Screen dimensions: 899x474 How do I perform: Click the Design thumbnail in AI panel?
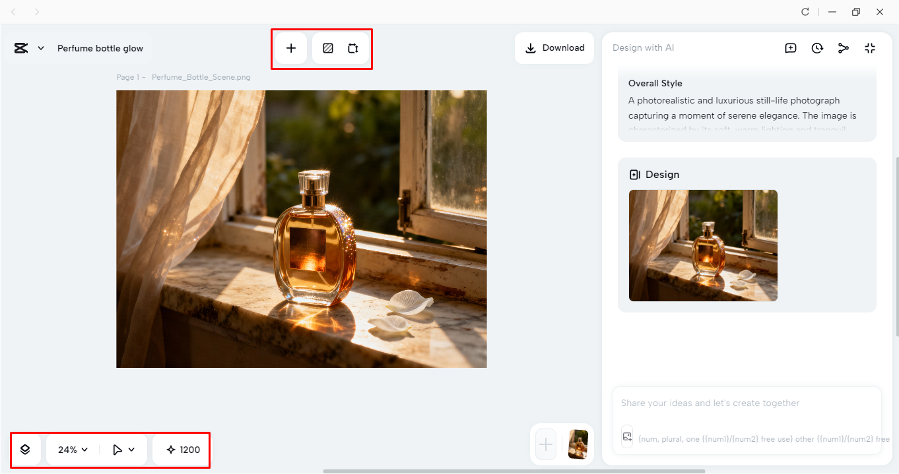[703, 246]
